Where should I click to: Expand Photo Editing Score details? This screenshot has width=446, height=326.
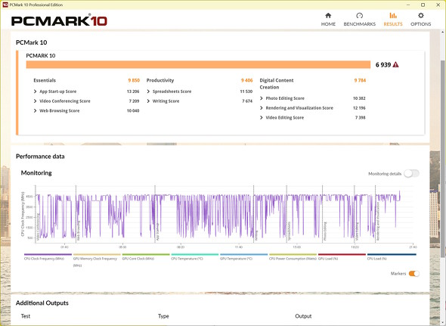tap(262, 98)
